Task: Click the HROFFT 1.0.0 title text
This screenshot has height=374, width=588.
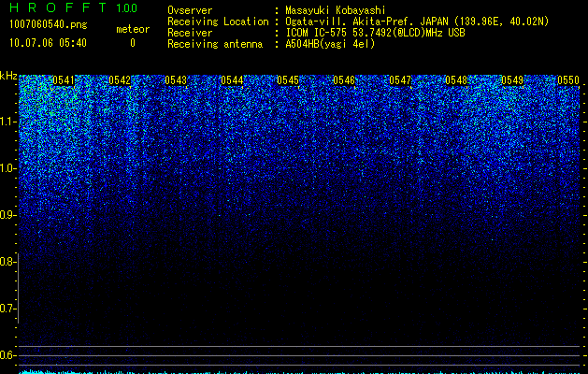Action: pyautogui.click(x=73, y=7)
